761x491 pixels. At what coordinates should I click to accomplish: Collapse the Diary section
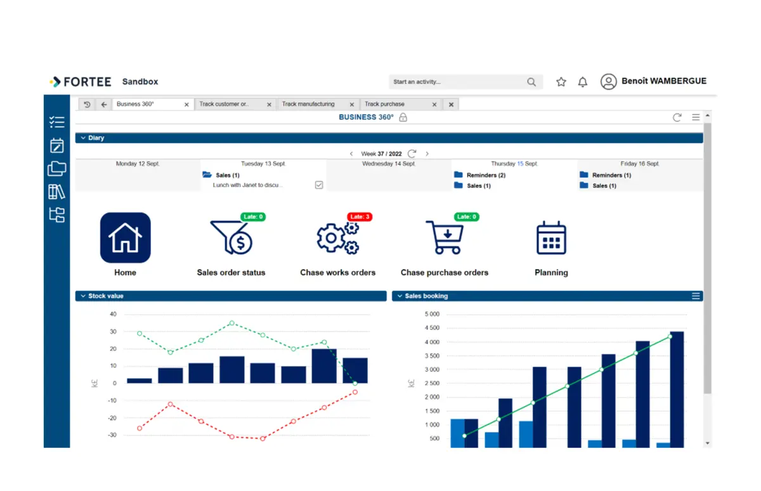(x=83, y=138)
